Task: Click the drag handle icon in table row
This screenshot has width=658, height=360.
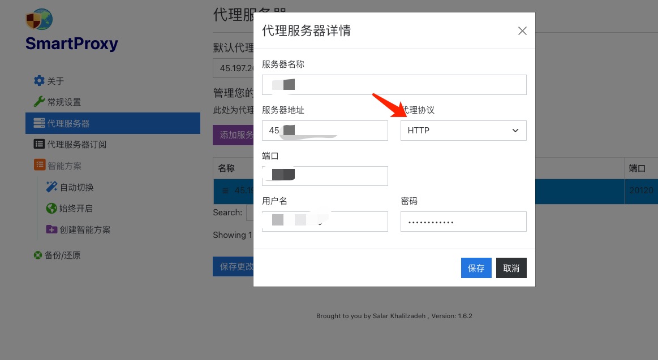Action: [x=225, y=190]
